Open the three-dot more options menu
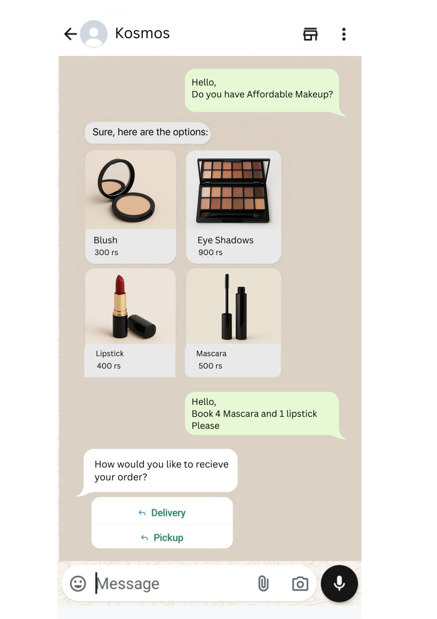Image resolution: width=437 pixels, height=619 pixels. [344, 34]
